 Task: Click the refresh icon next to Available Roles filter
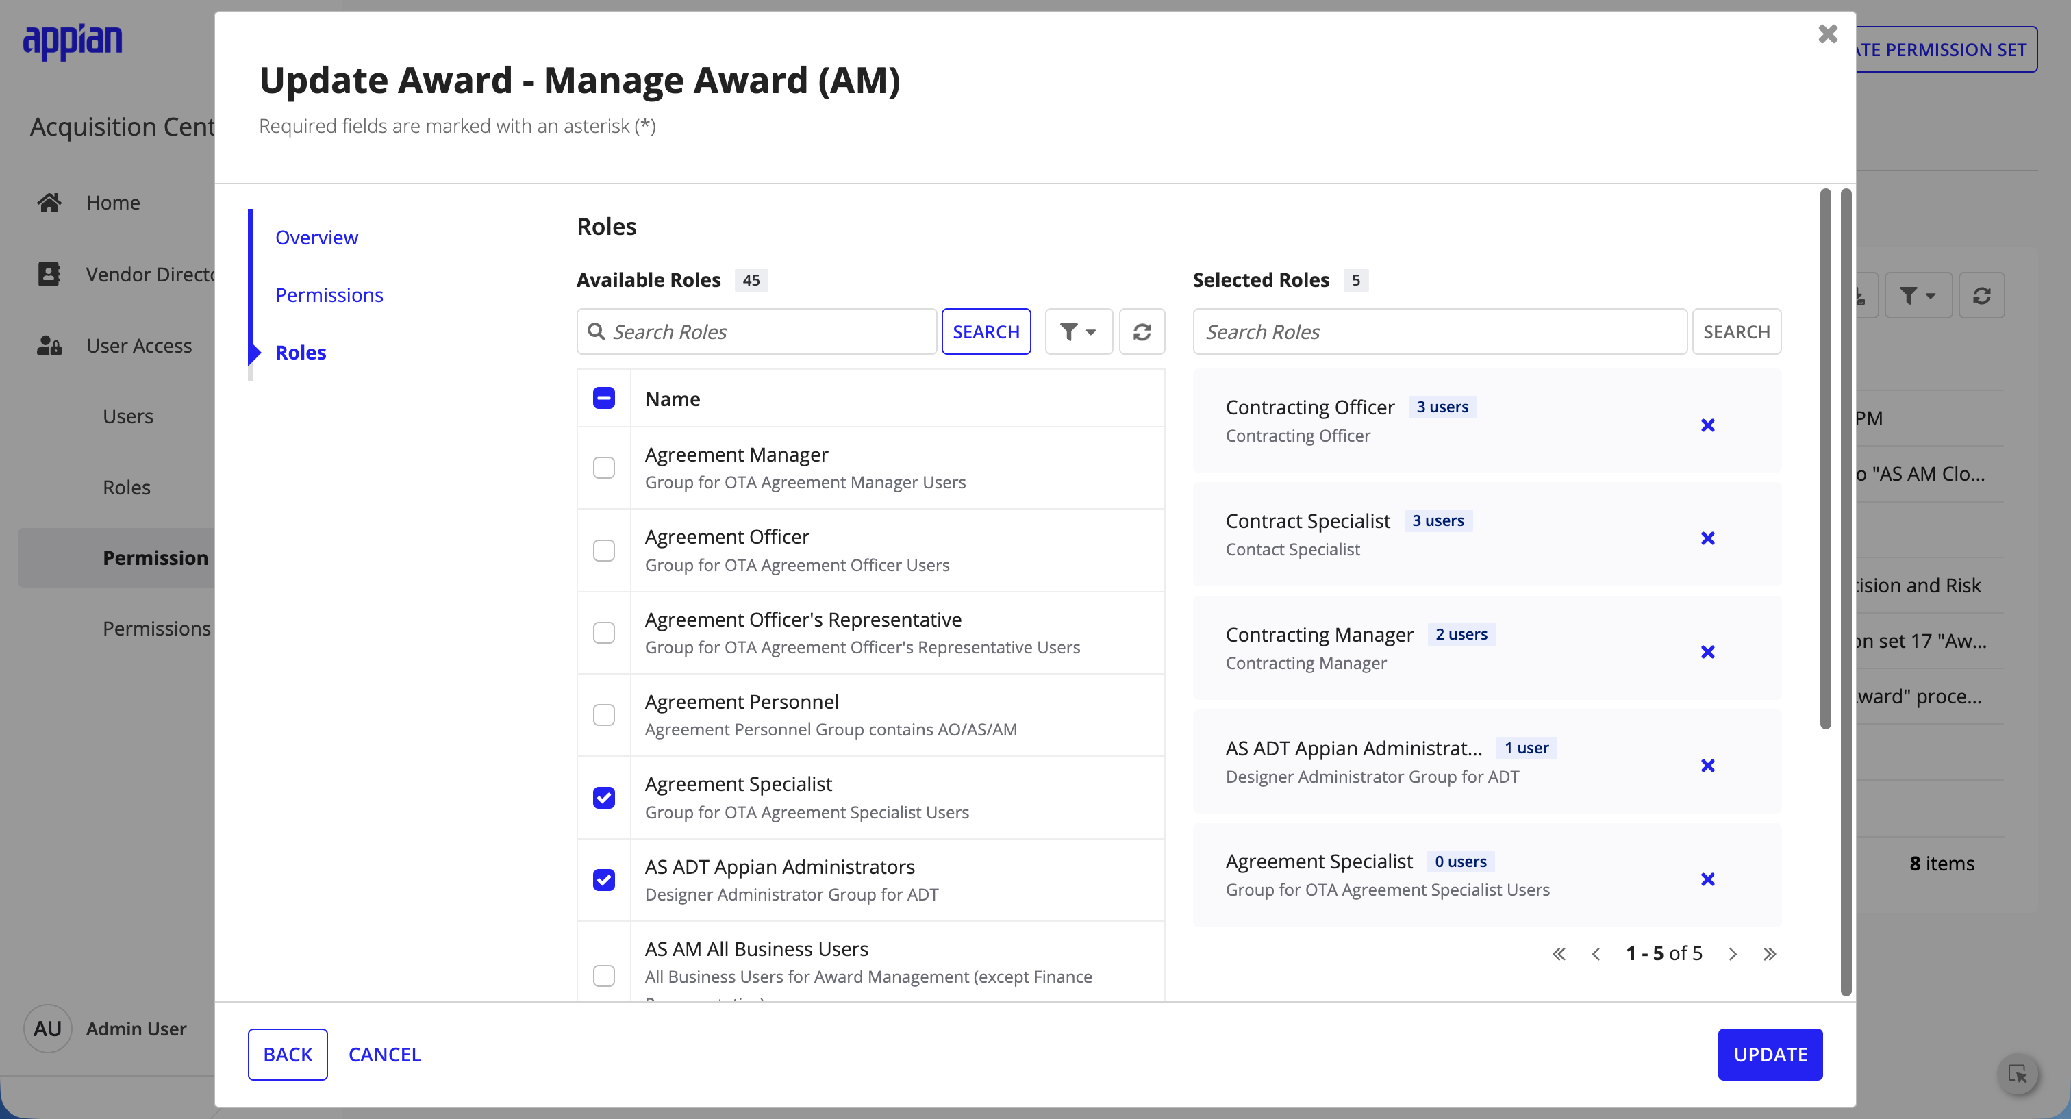[x=1142, y=331]
